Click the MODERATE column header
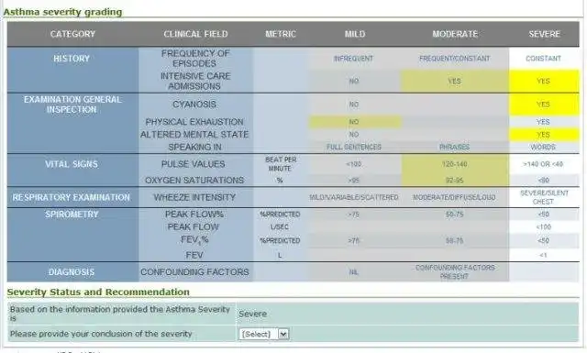The width and height of the screenshot is (587, 353). point(455,34)
